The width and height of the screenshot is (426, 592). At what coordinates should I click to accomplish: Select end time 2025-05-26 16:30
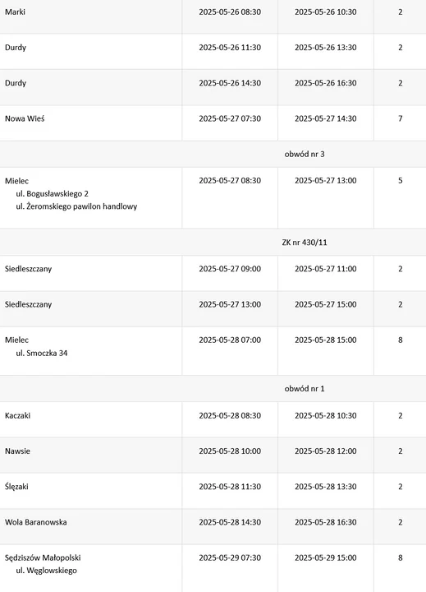point(326,83)
